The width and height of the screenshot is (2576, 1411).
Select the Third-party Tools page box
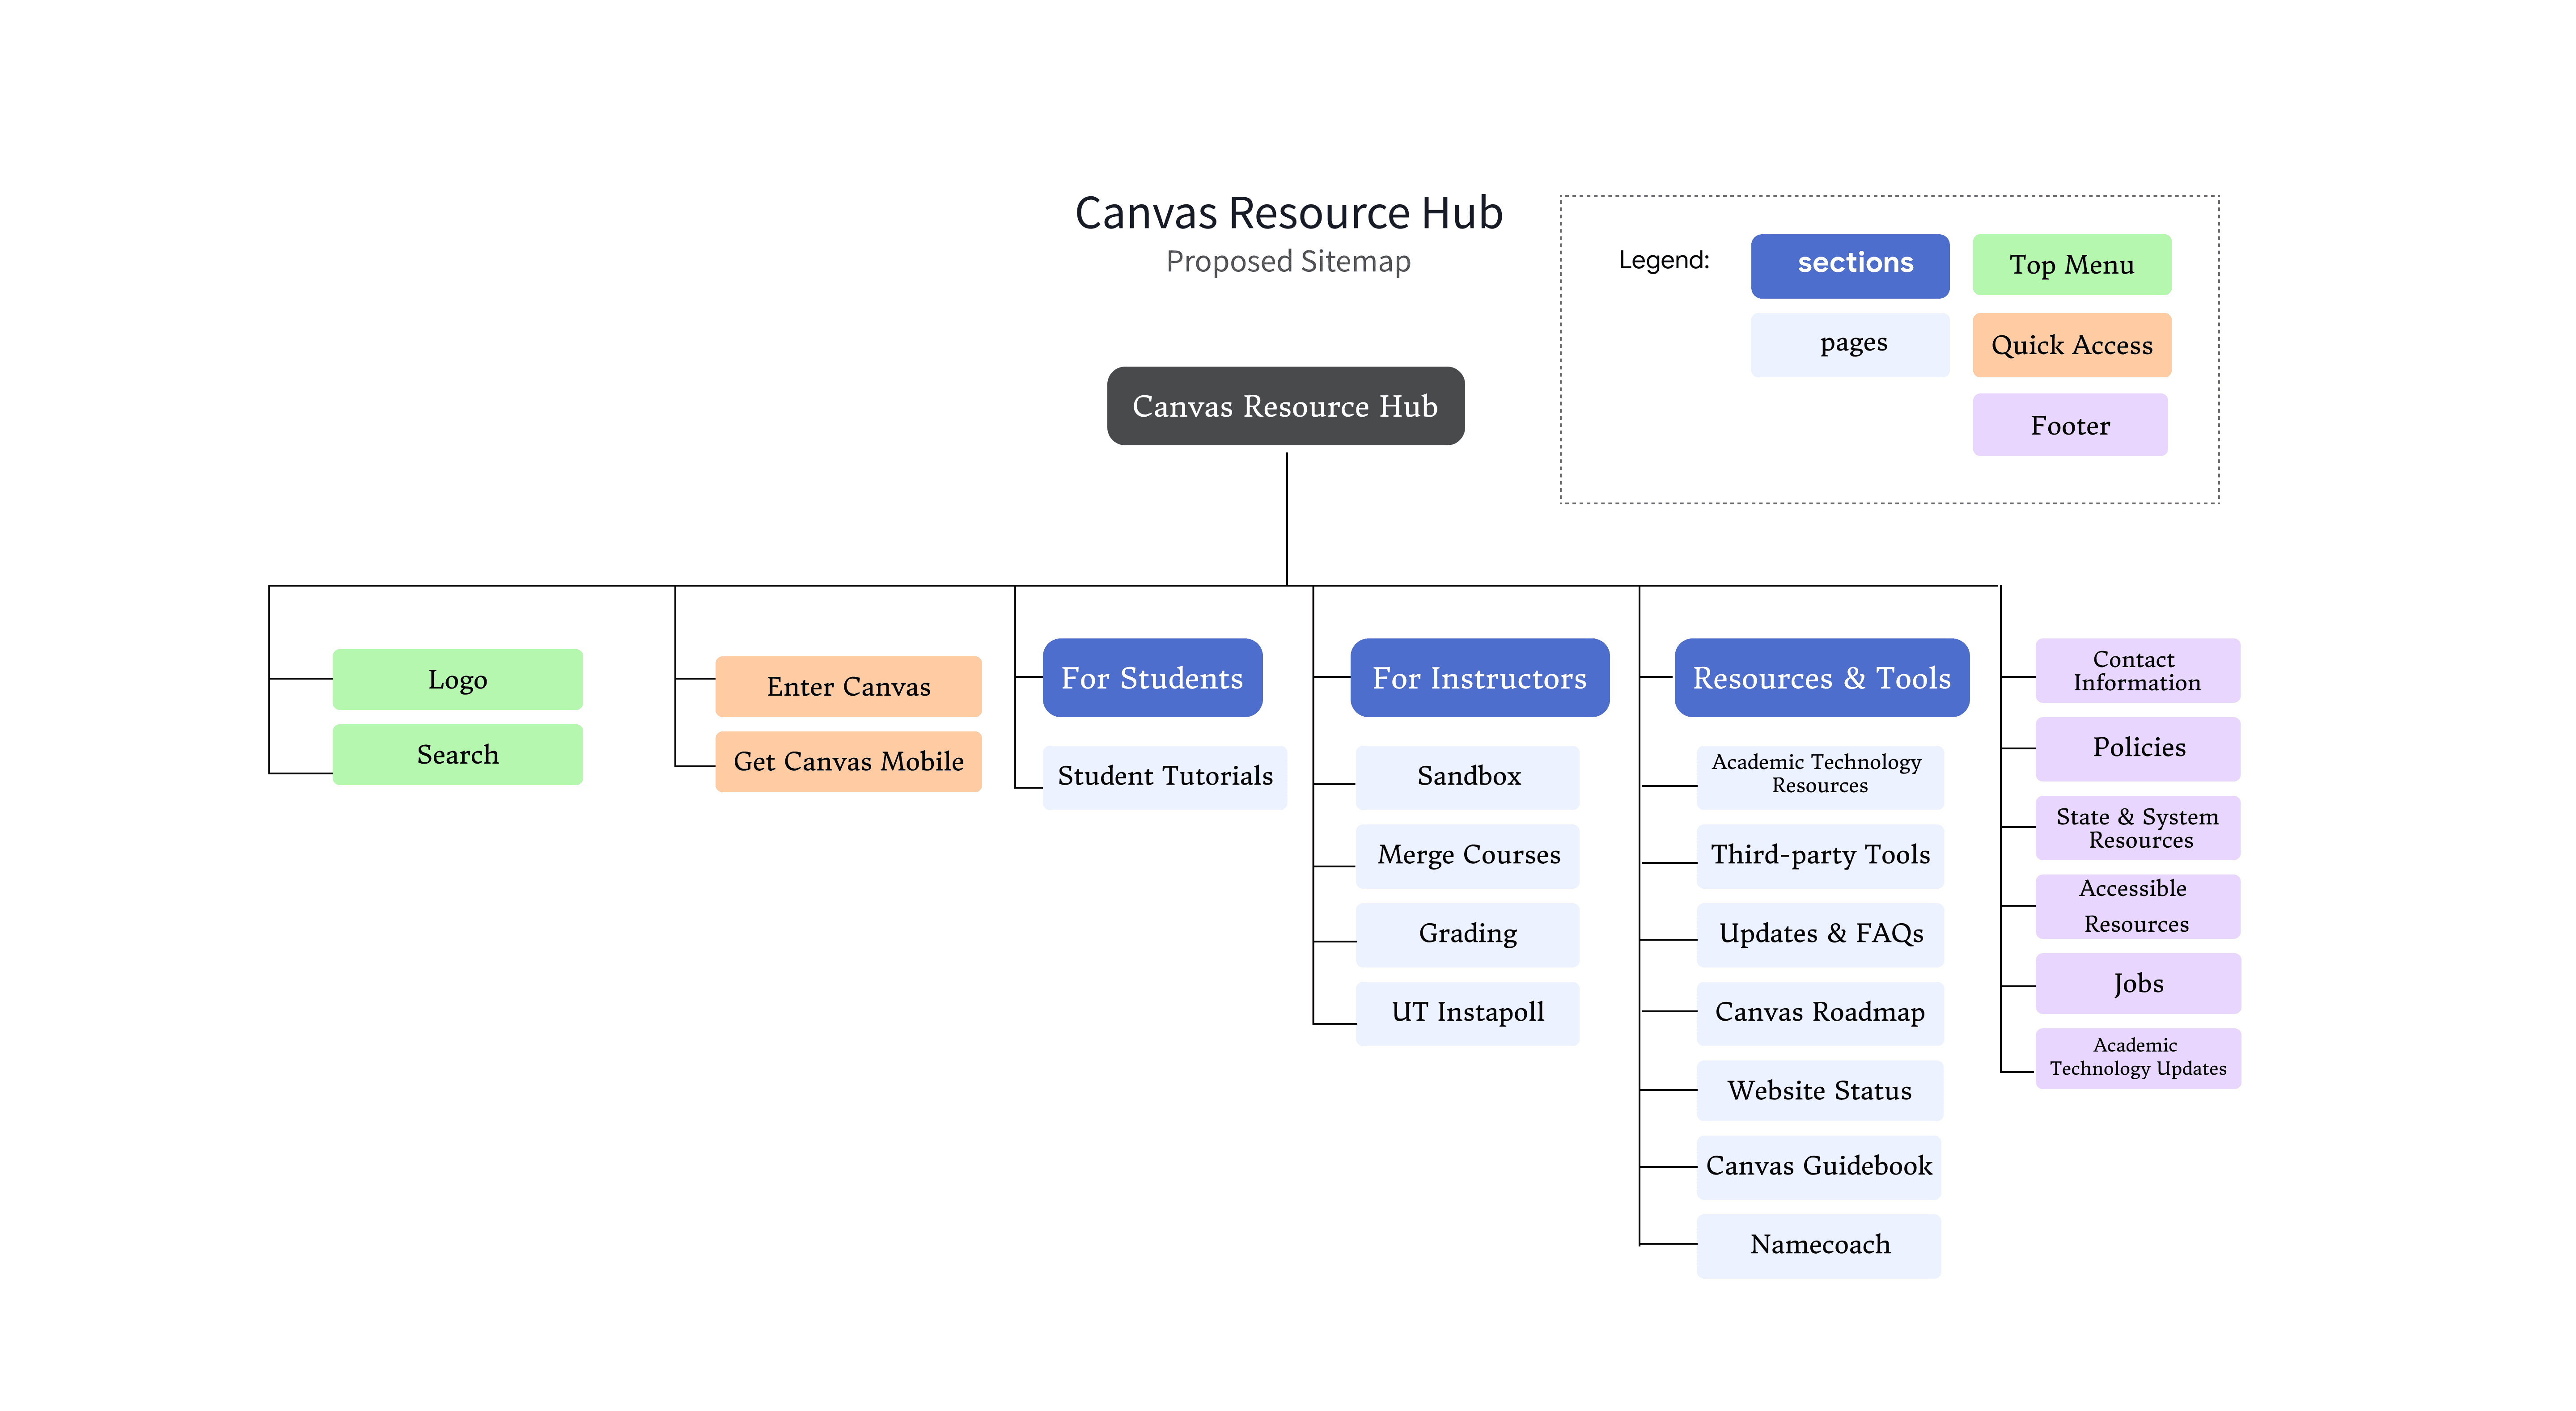pyautogui.click(x=1820, y=855)
